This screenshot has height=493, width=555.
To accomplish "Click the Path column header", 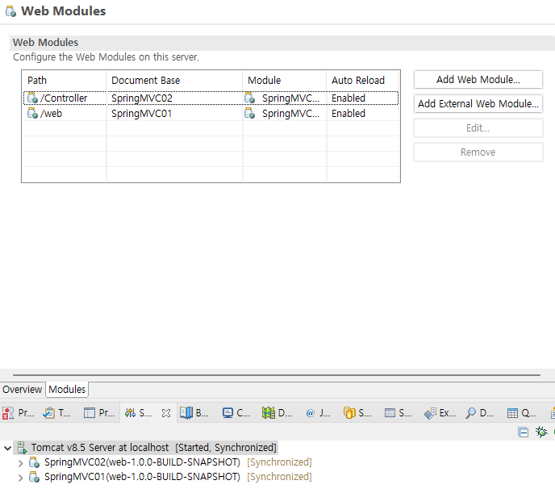I will [64, 81].
